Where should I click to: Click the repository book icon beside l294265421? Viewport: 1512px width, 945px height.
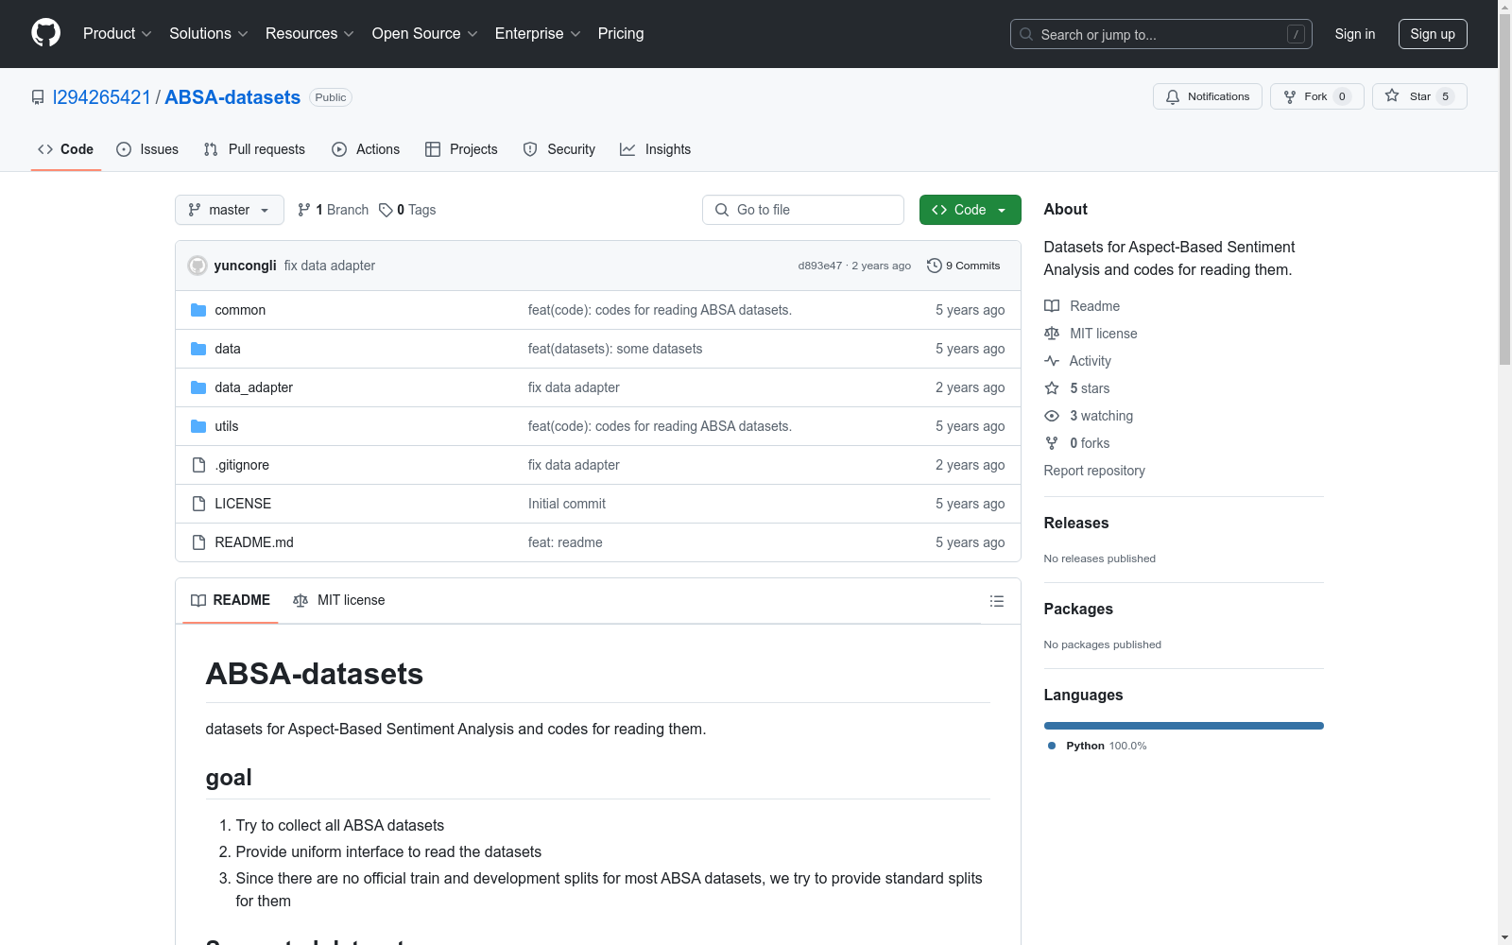(38, 97)
